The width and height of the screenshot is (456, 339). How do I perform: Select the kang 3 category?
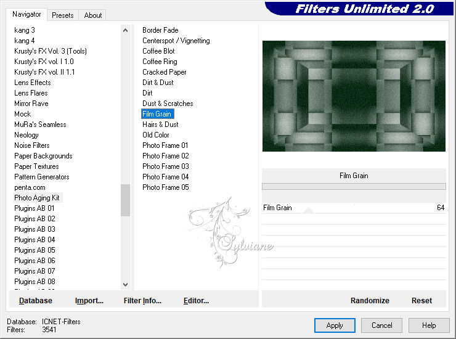pos(25,30)
